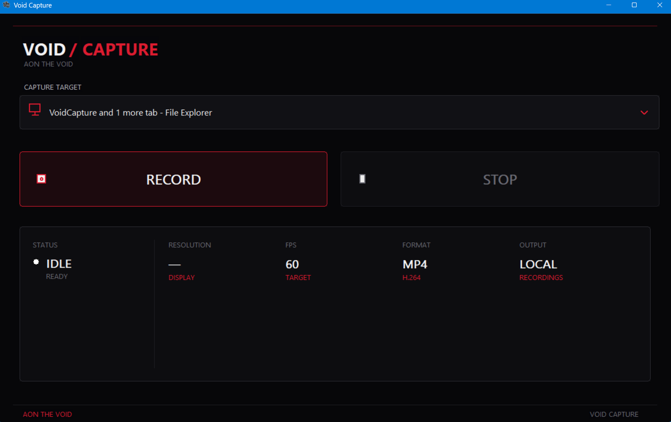Open the Capture Target dropdown

click(339, 112)
